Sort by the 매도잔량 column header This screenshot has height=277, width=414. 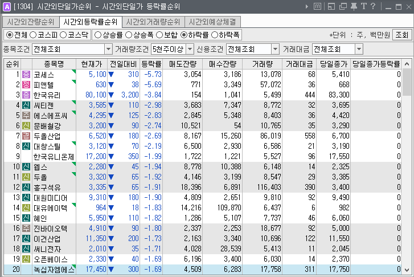pos(183,64)
